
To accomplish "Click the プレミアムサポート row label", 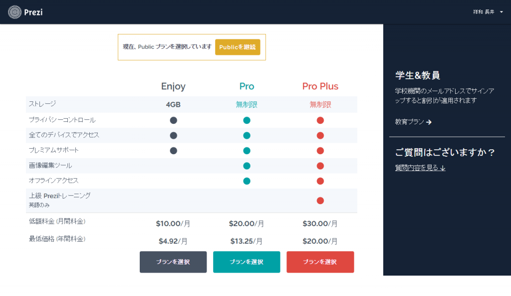I will (x=54, y=150).
